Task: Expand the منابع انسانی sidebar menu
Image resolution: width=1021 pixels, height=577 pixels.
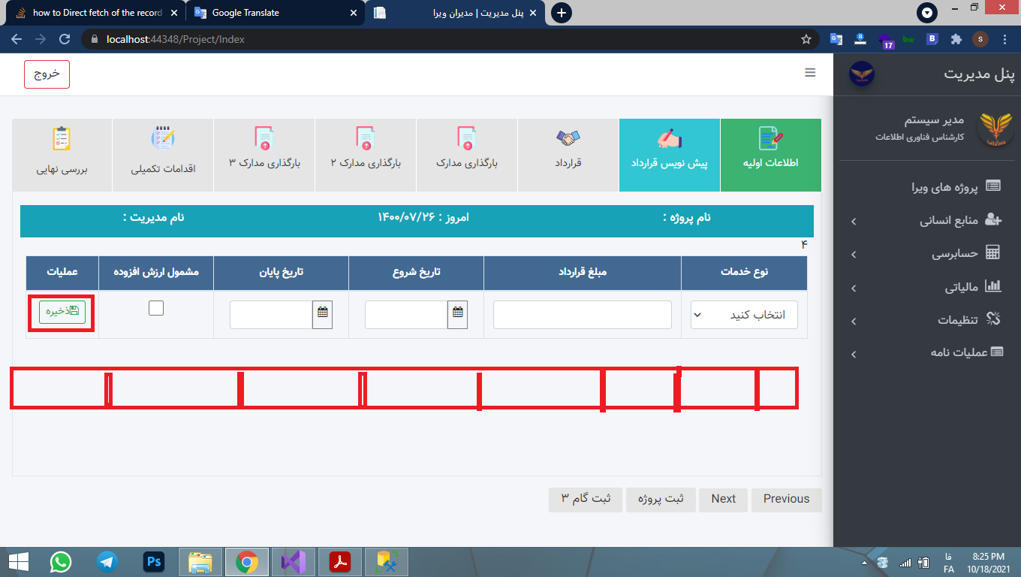Action: (x=854, y=222)
